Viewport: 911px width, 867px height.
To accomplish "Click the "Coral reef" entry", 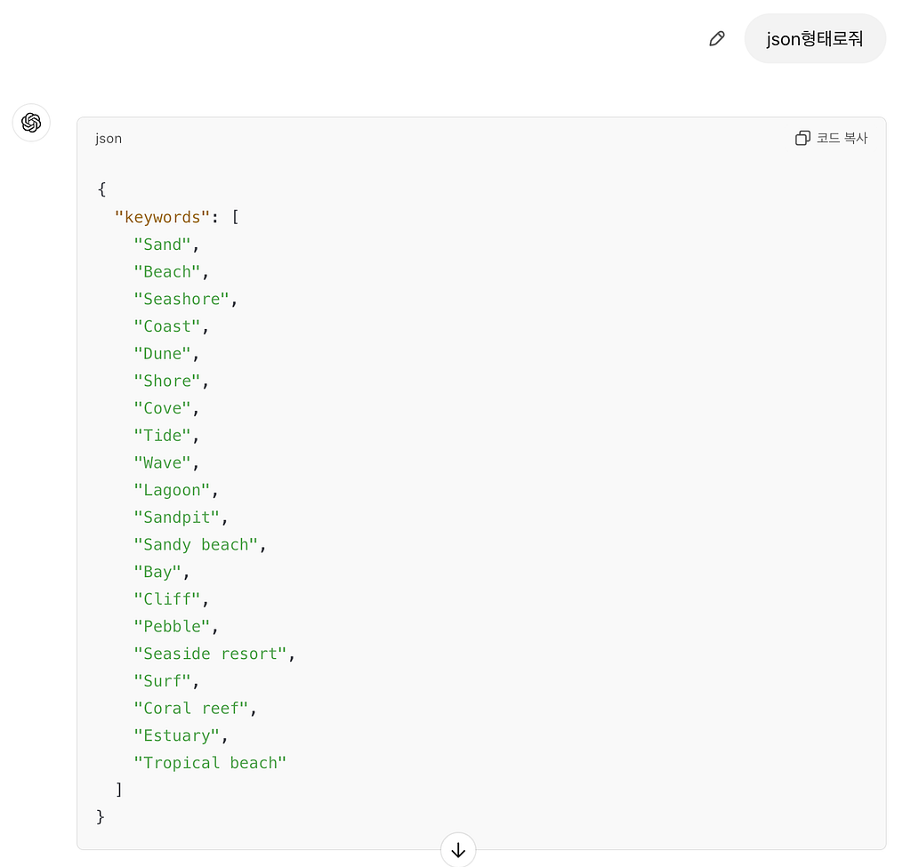I will tap(191, 709).
